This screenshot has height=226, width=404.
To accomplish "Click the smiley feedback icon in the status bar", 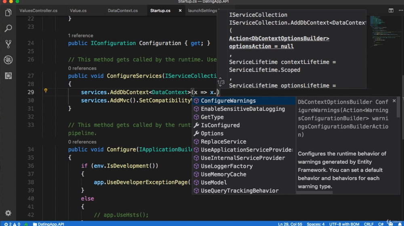I will 391,224.
